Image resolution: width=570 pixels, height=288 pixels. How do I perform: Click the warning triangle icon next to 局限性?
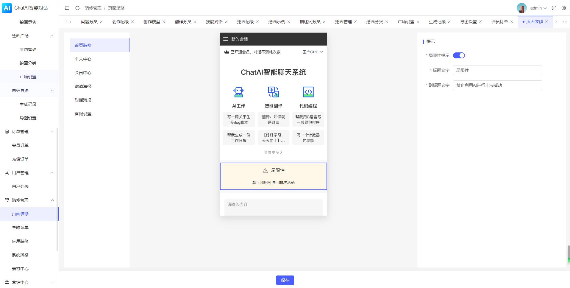coord(265,171)
